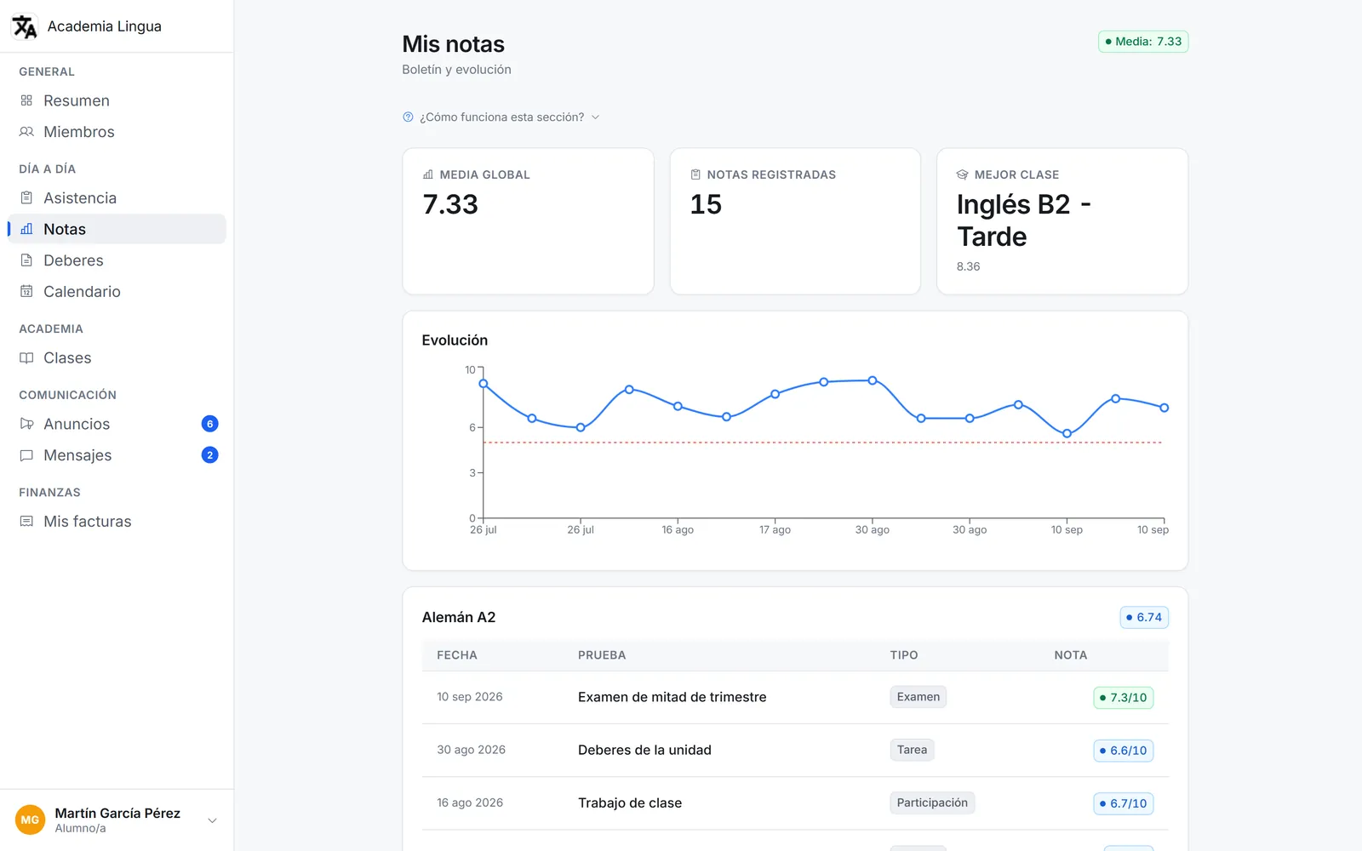
Task: Click the Clases book icon
Action: [x=26, y=358]
